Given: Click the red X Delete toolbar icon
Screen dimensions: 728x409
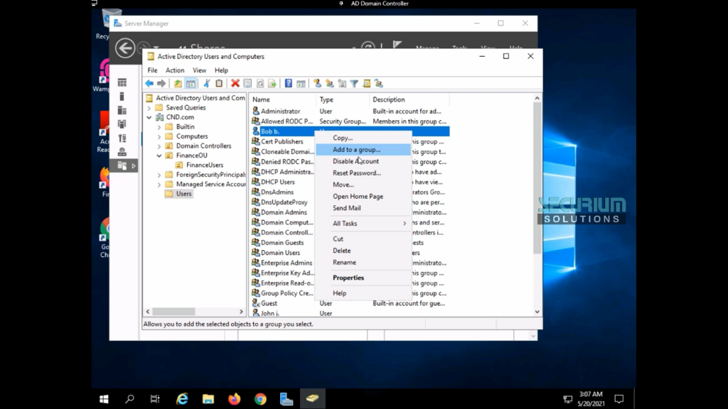Looking at the screenshot, I should pos(235,84).
